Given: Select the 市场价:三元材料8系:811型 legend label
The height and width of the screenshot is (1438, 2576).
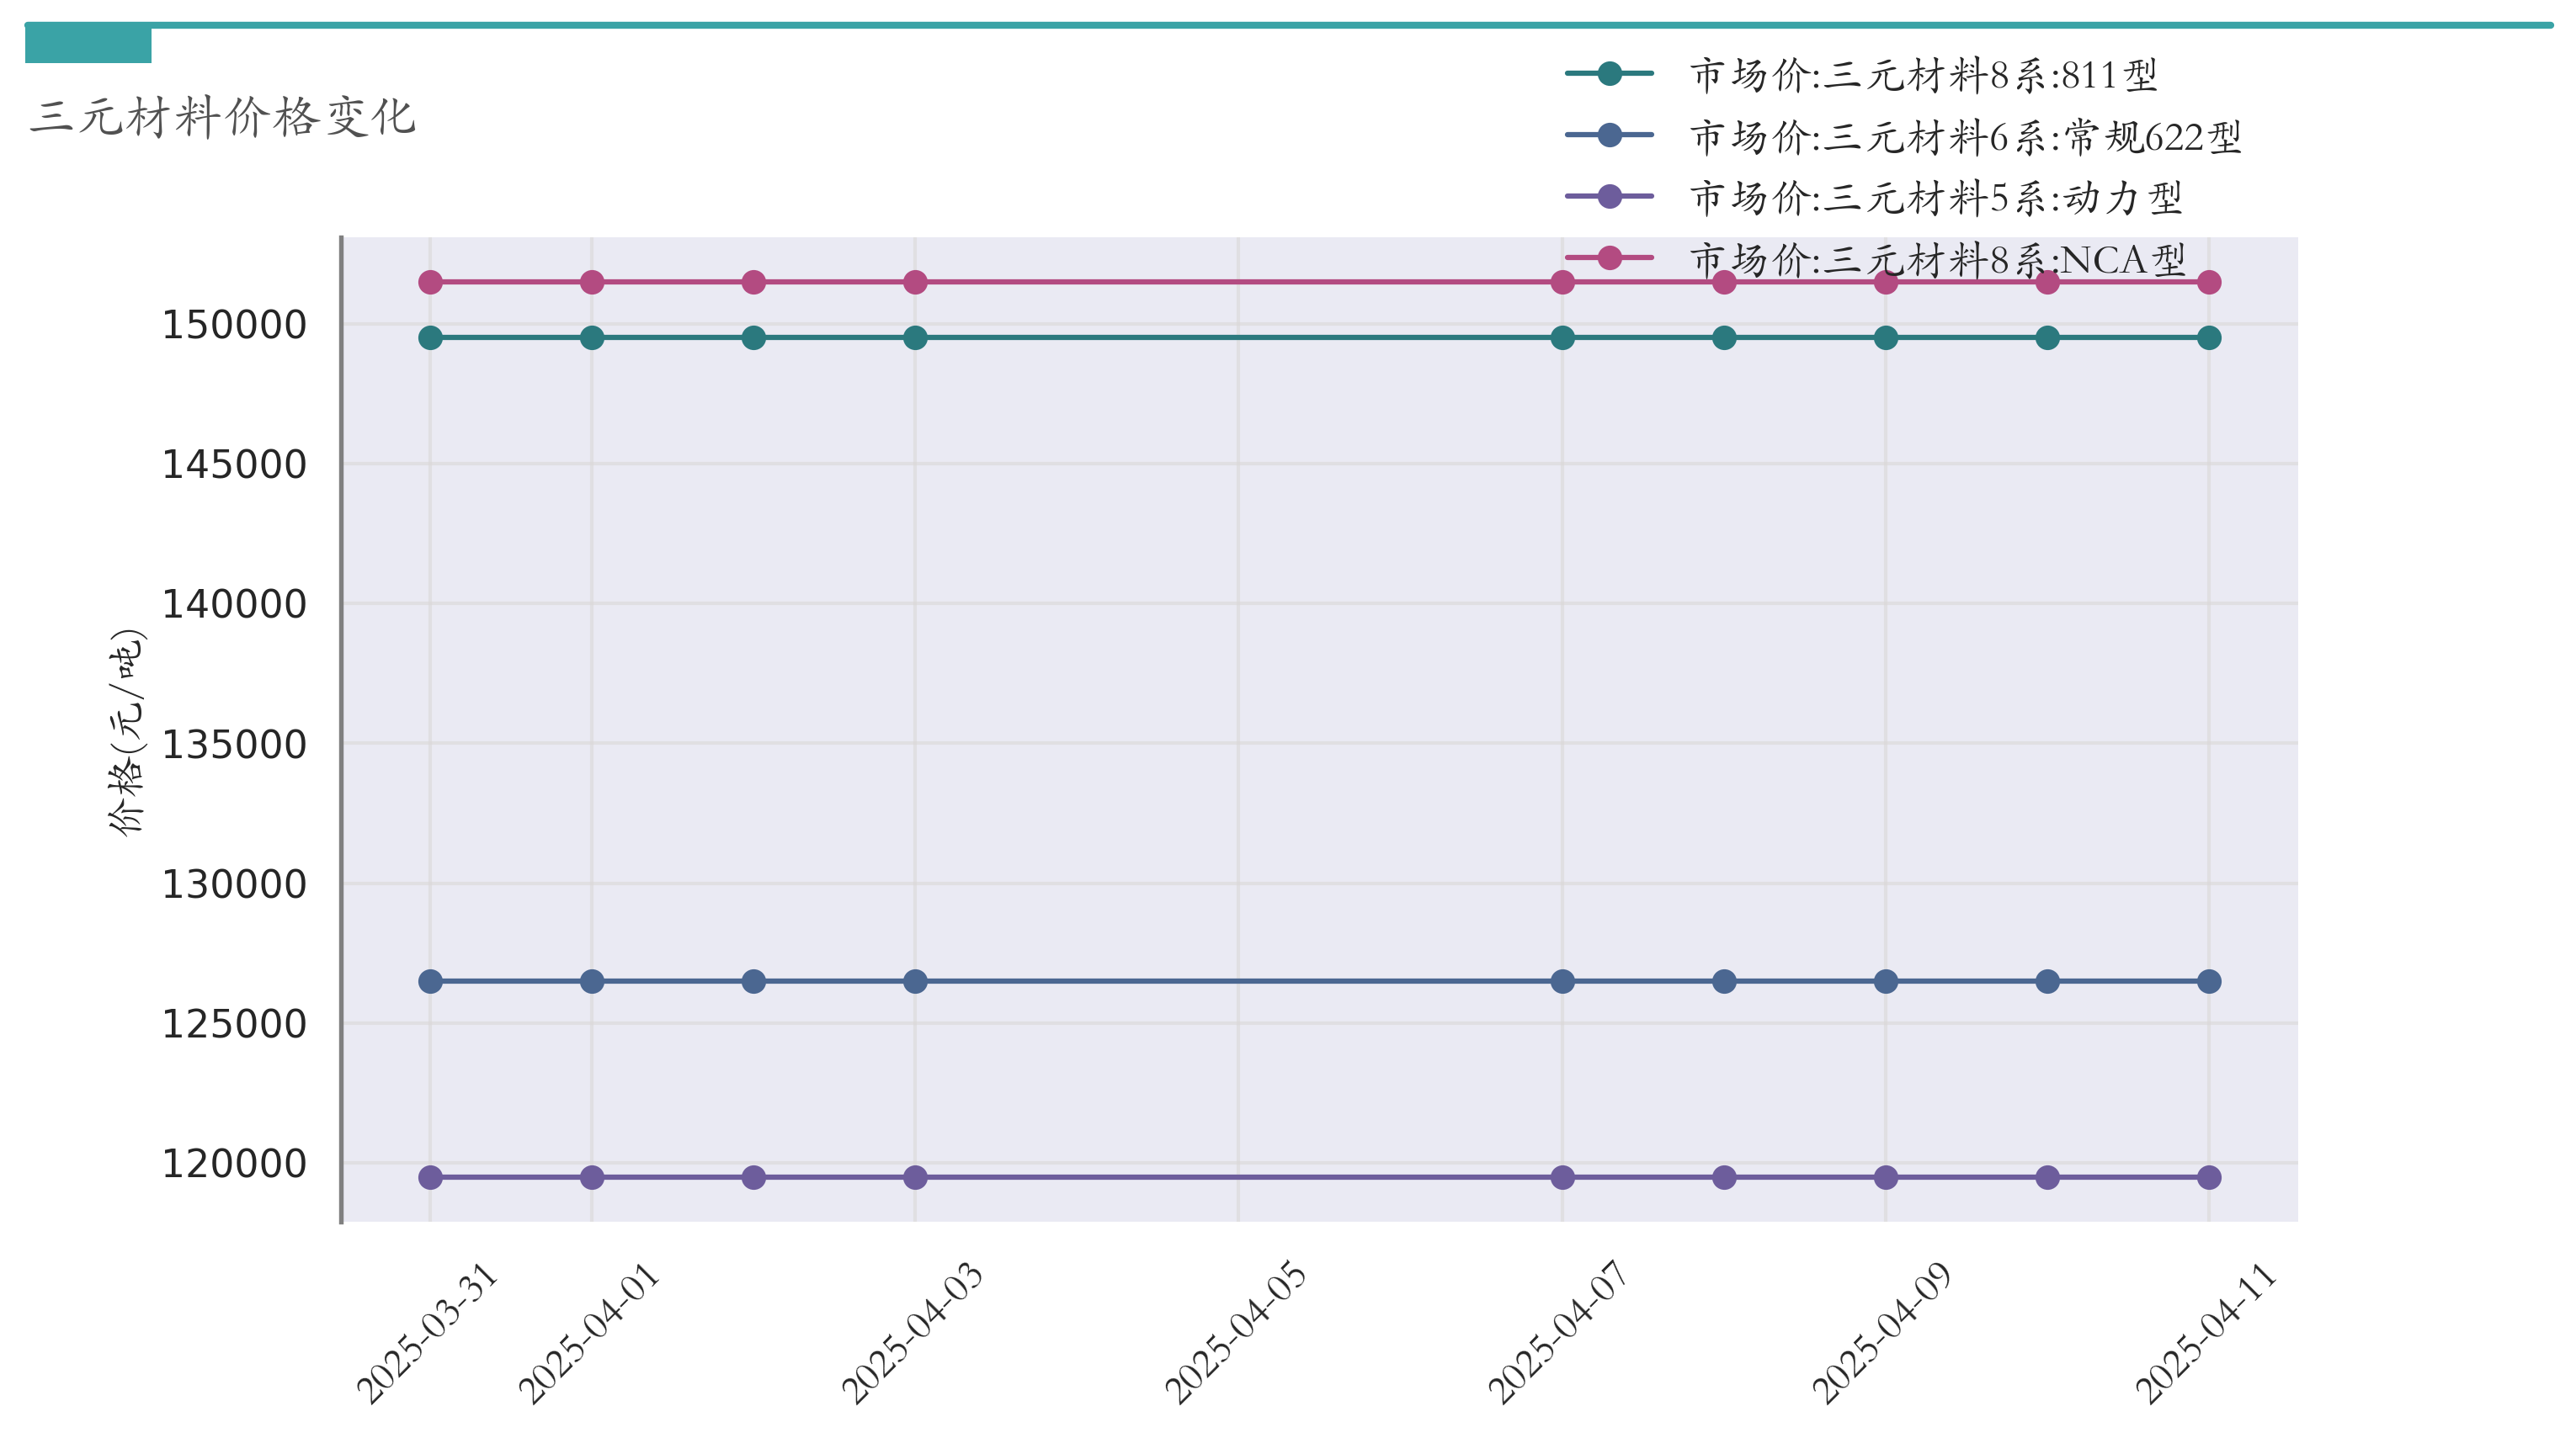Looking at the screenshot, I should coord(1923,75).
